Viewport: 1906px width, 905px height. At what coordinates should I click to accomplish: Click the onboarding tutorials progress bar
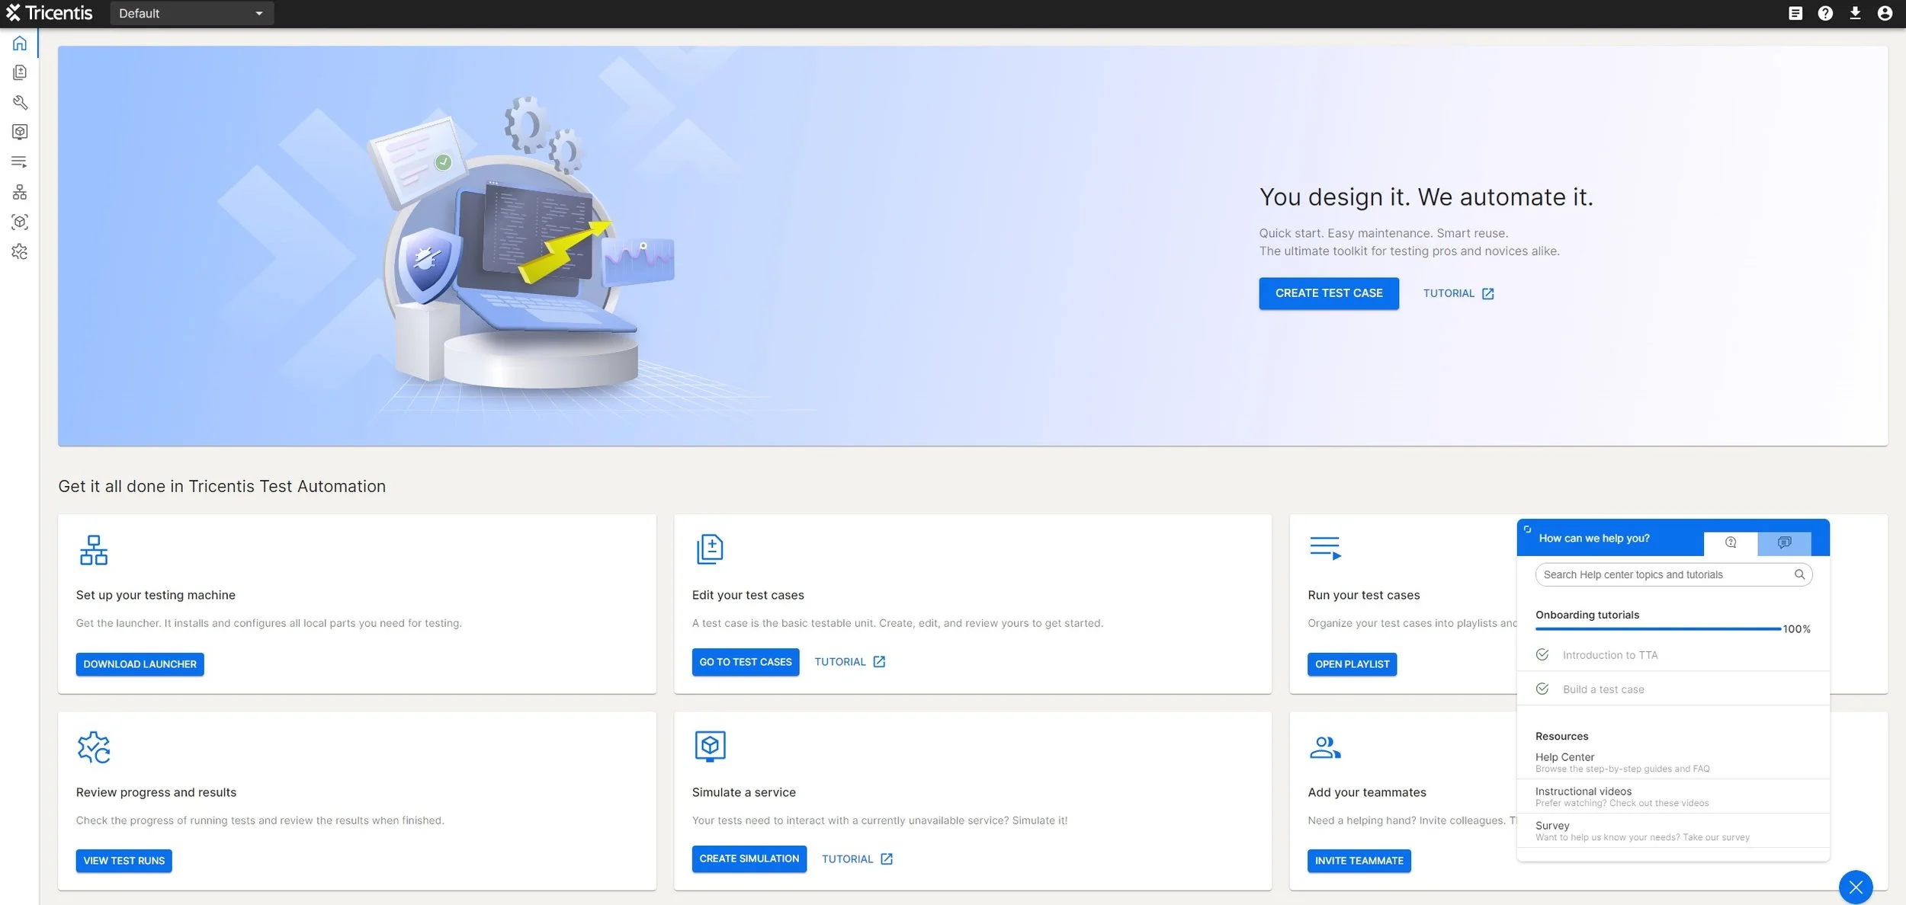(1657, 629)
